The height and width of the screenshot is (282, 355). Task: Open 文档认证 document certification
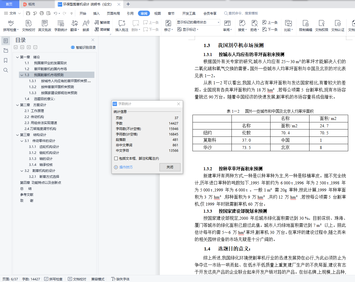click(338, 26)
